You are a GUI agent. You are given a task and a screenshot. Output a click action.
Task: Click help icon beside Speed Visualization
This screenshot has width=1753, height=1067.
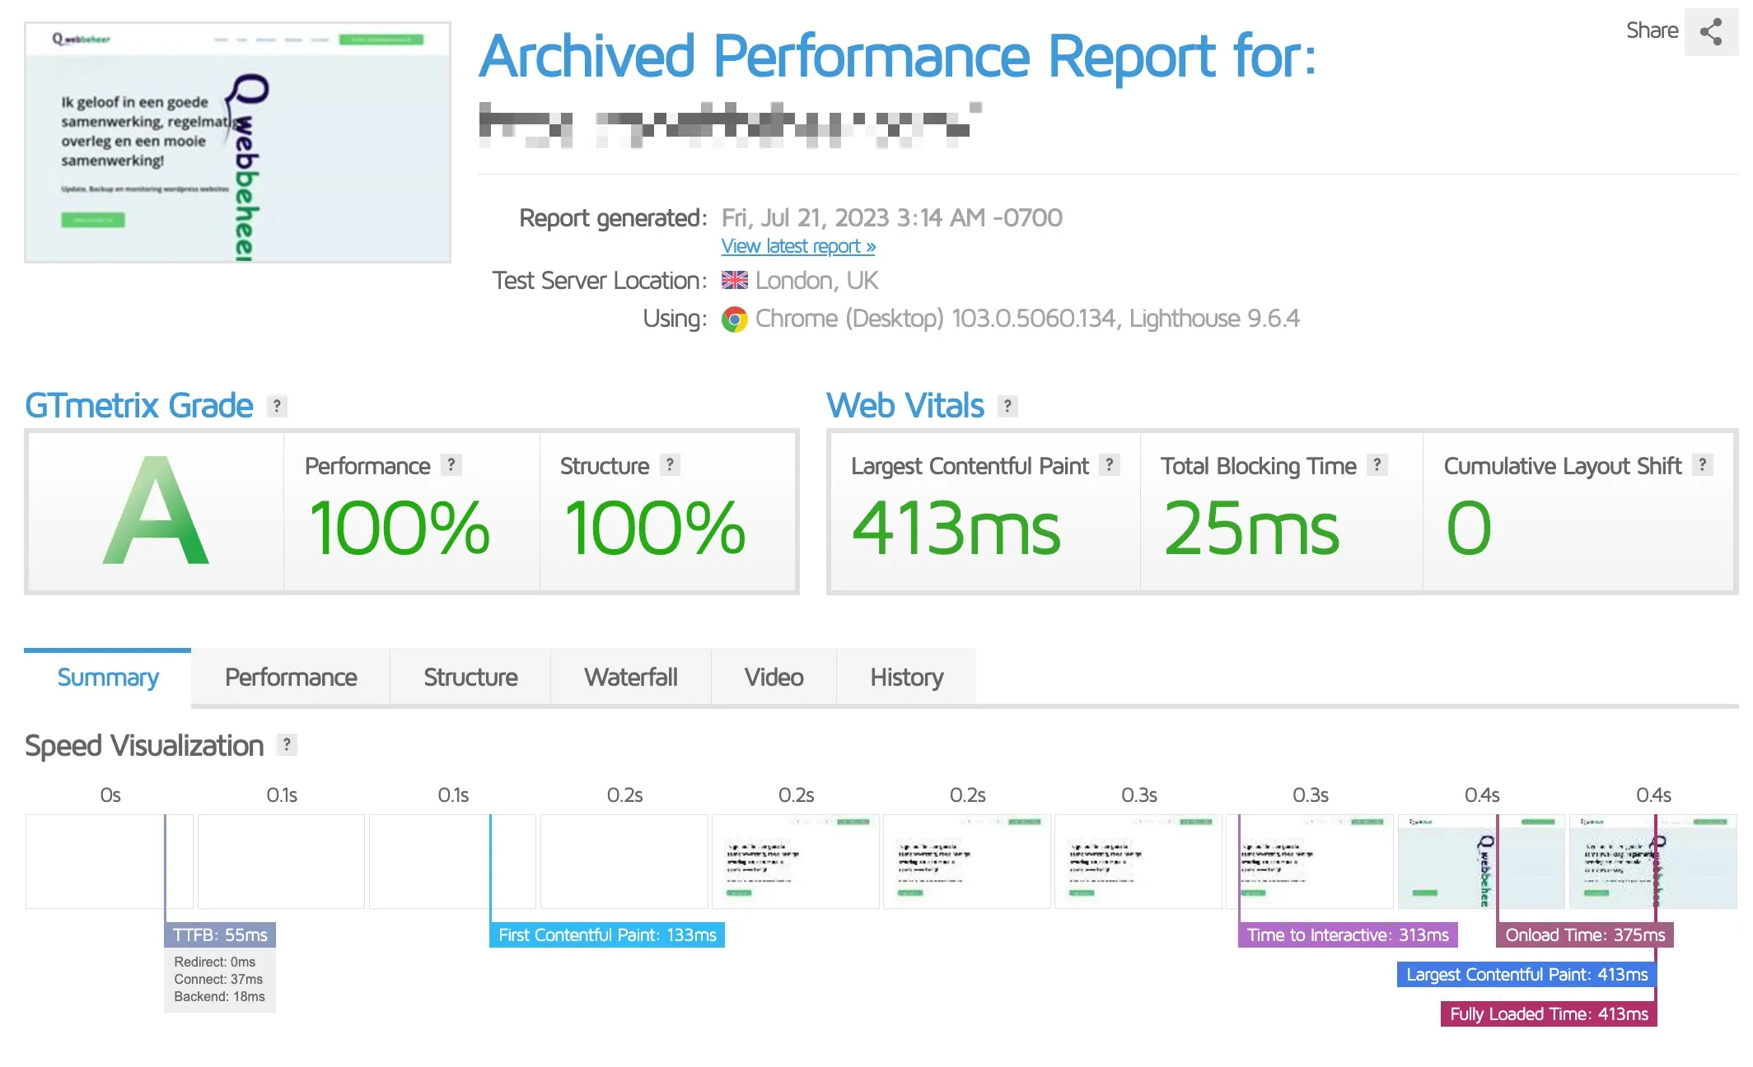coord(287,745)
